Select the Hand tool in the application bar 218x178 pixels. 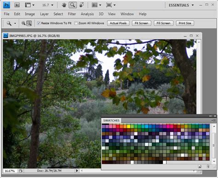point(64,5)
